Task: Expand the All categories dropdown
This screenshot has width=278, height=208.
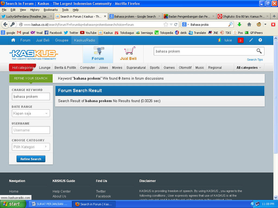Action: (249, 67)
